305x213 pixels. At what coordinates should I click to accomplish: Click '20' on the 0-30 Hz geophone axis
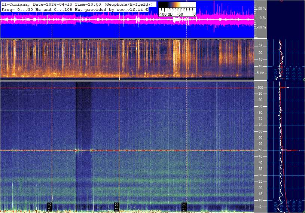click(260, 53)
